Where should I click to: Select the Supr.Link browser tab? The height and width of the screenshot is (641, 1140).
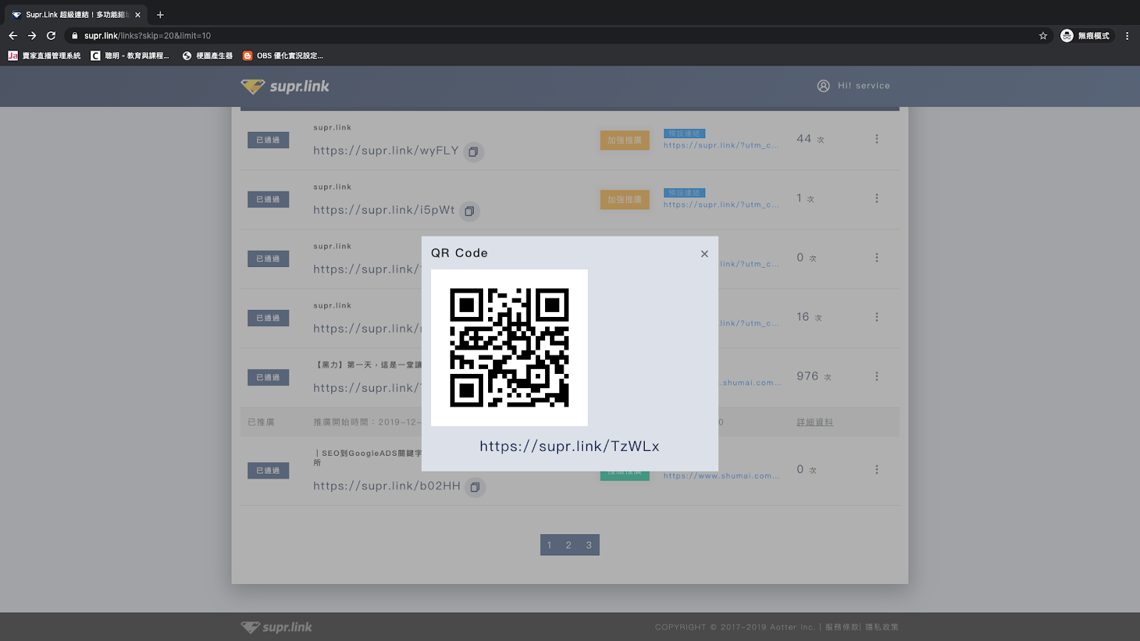pos(76,14)
